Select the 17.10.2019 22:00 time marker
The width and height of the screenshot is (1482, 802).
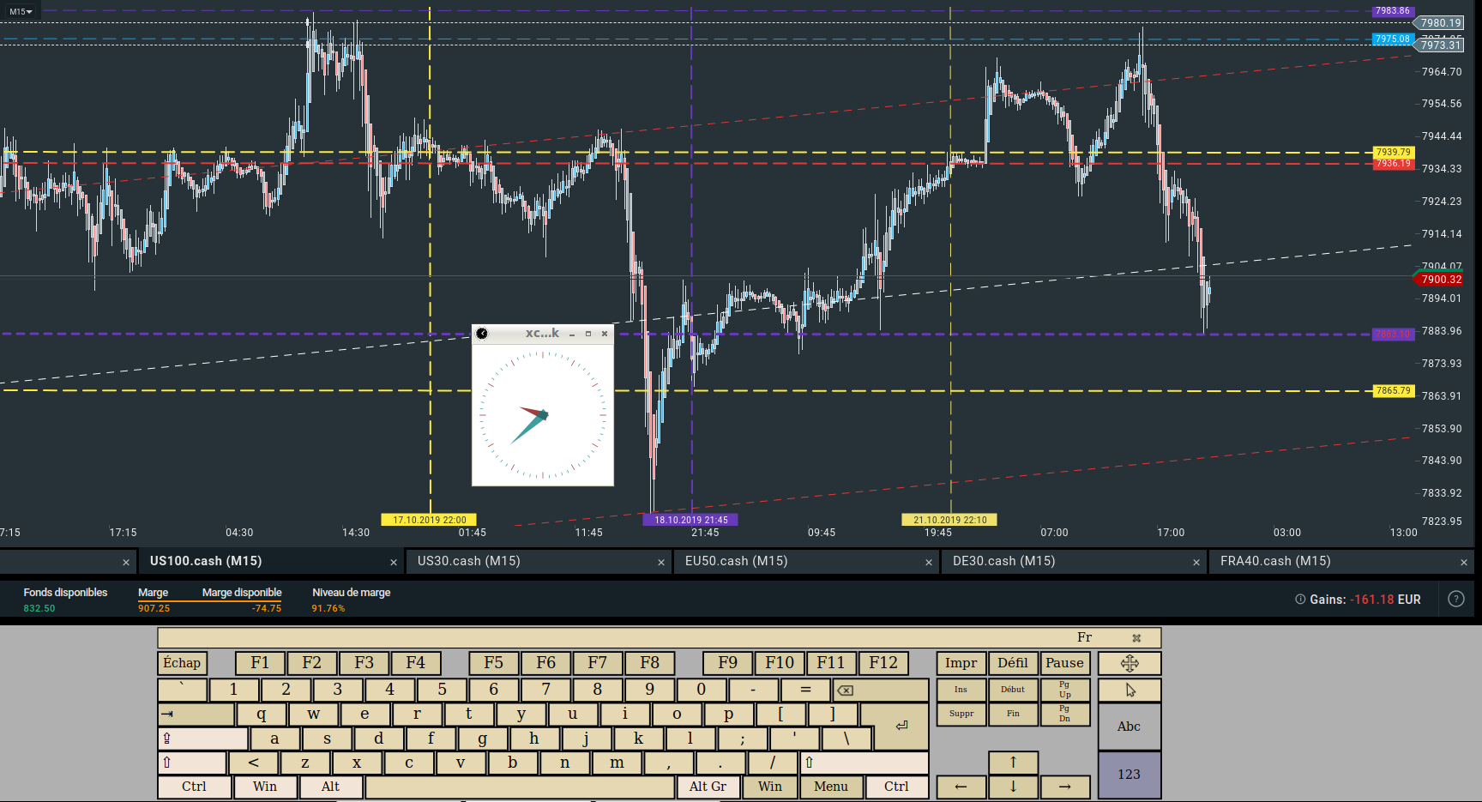tap(430, 520)
